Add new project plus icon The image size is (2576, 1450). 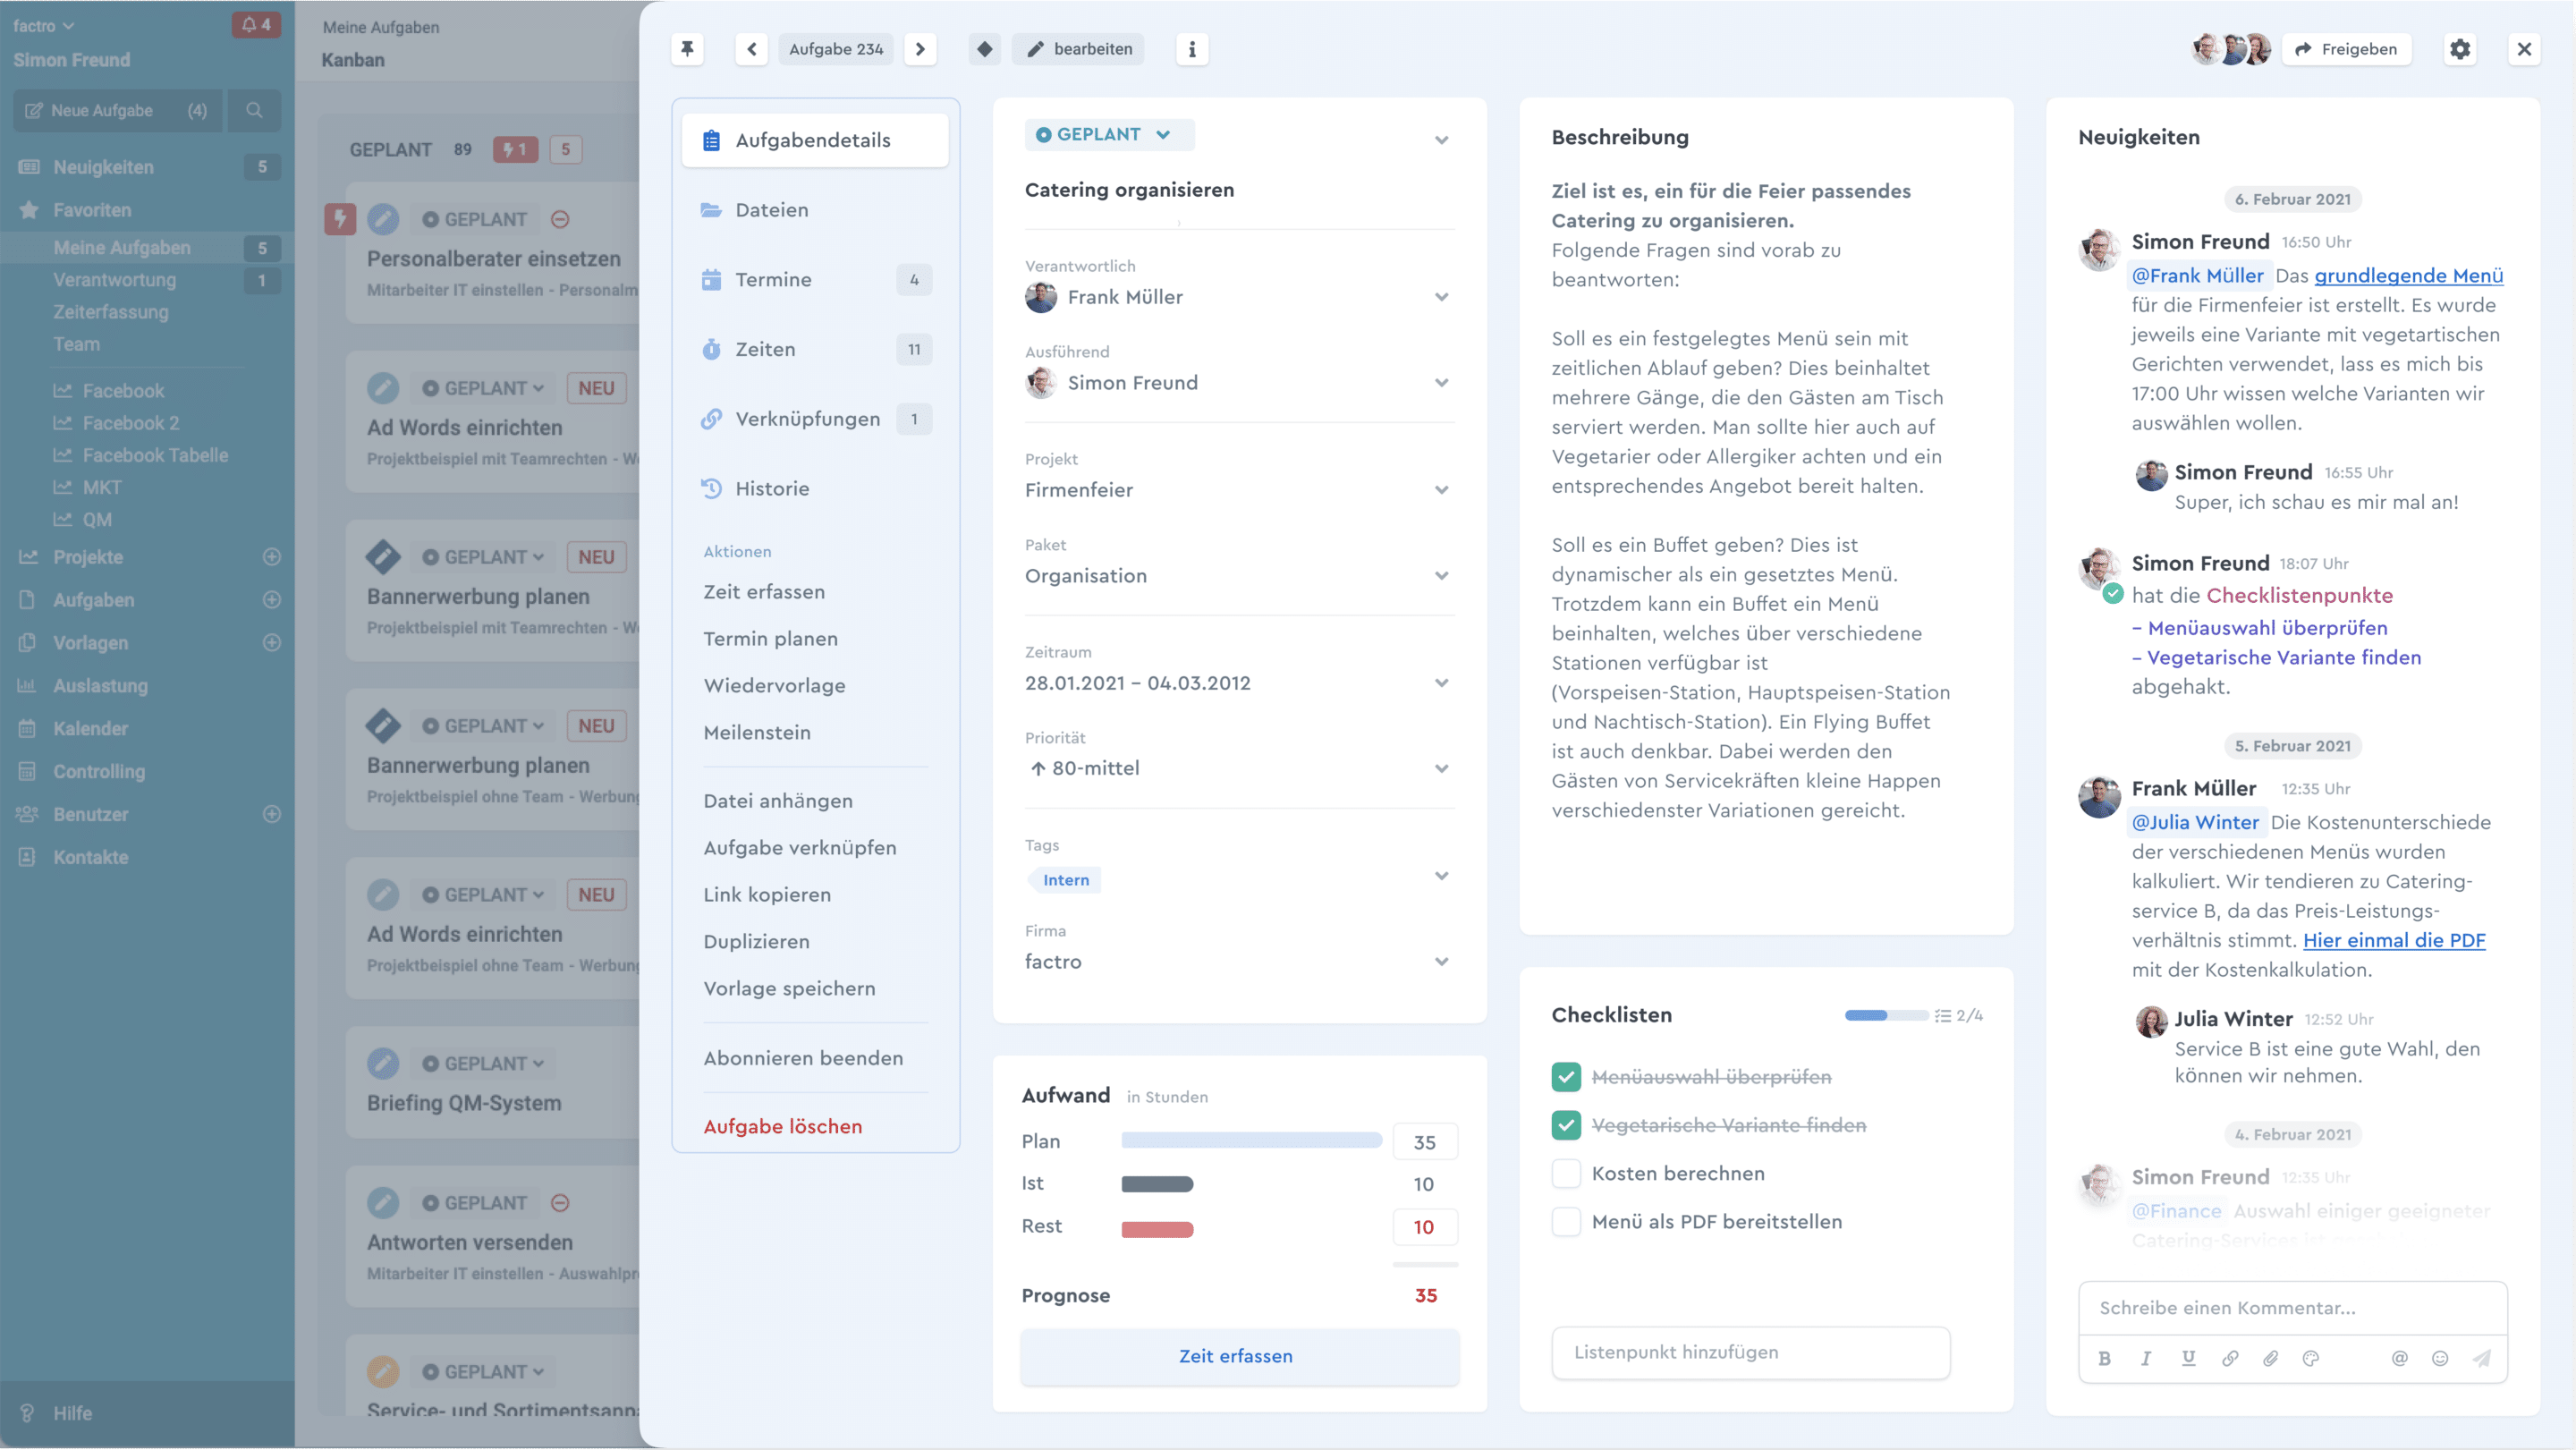(271, 557)
